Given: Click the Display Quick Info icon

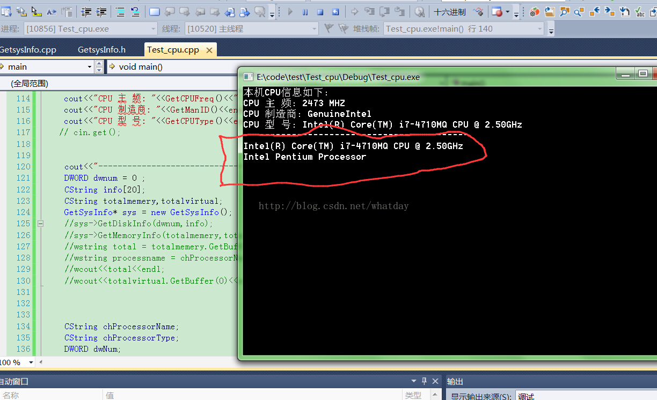Looking at the screenshot, I should coord(36,12).
